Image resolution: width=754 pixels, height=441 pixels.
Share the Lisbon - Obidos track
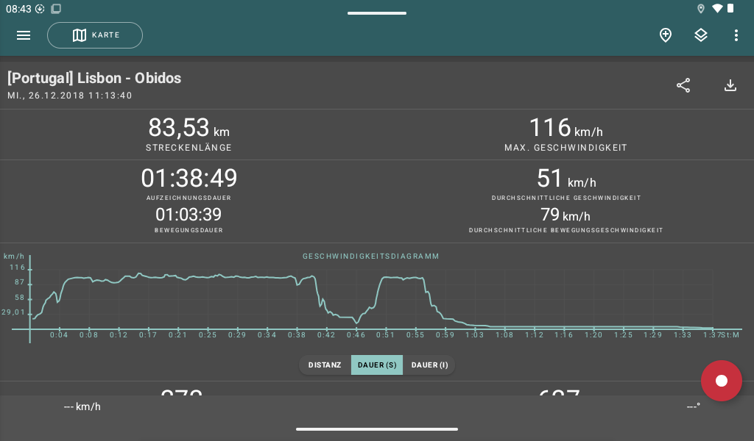point(683,85)
